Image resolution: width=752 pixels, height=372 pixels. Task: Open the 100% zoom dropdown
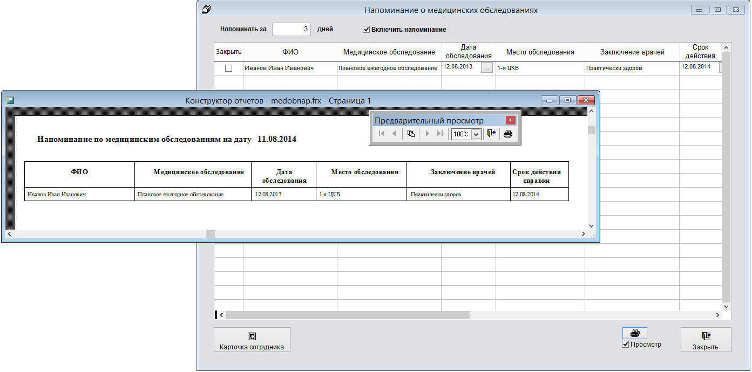coord(476,135)
